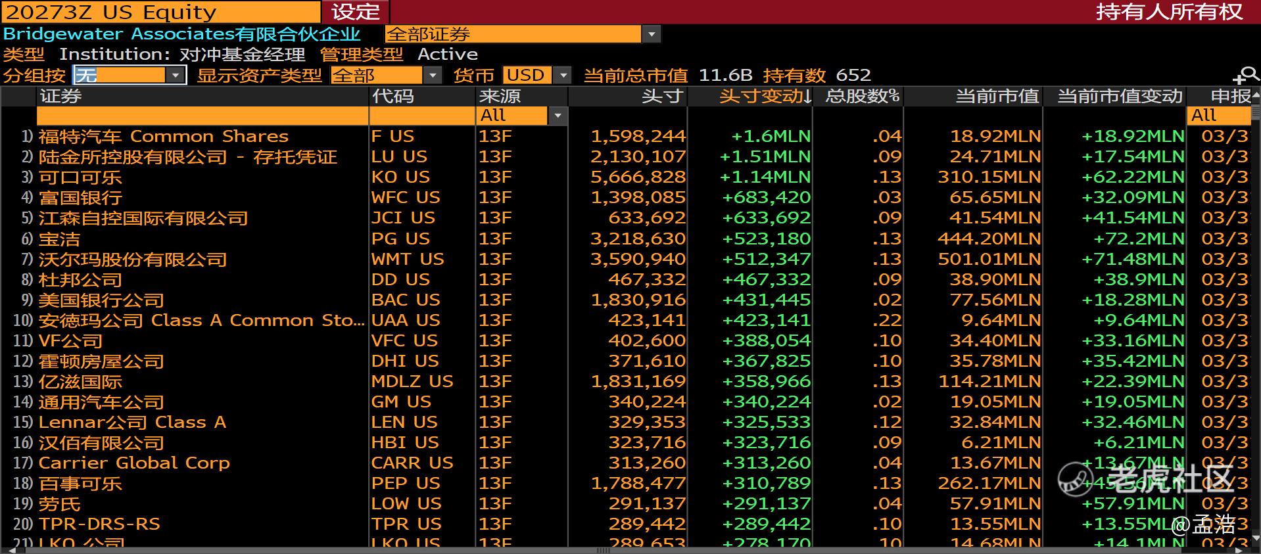
Task: Click market value 501.01MLN
Action: click(x=989, y=259)
